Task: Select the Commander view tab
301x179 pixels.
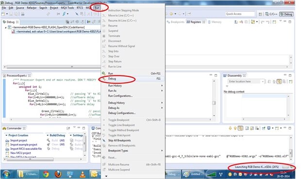Action: [x=14, y=128]
